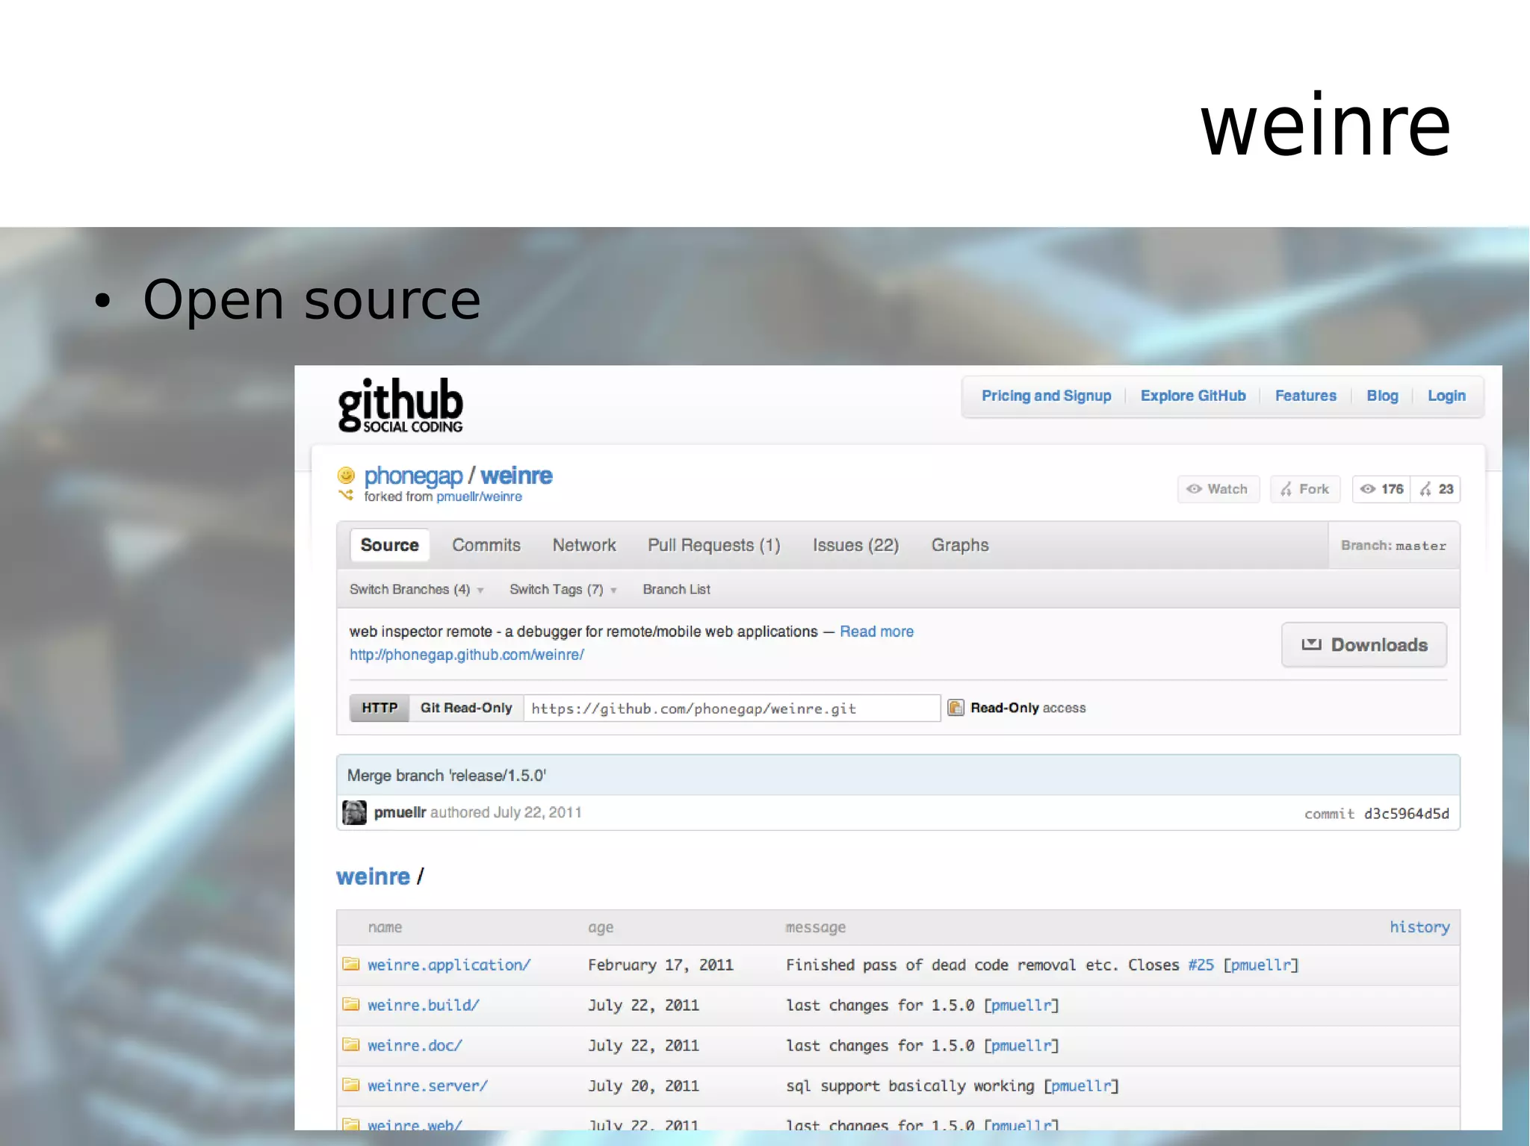Click the folder icon beside weinre.application/
This screenshot has width=1530, height=1146.
coord(351,964)
